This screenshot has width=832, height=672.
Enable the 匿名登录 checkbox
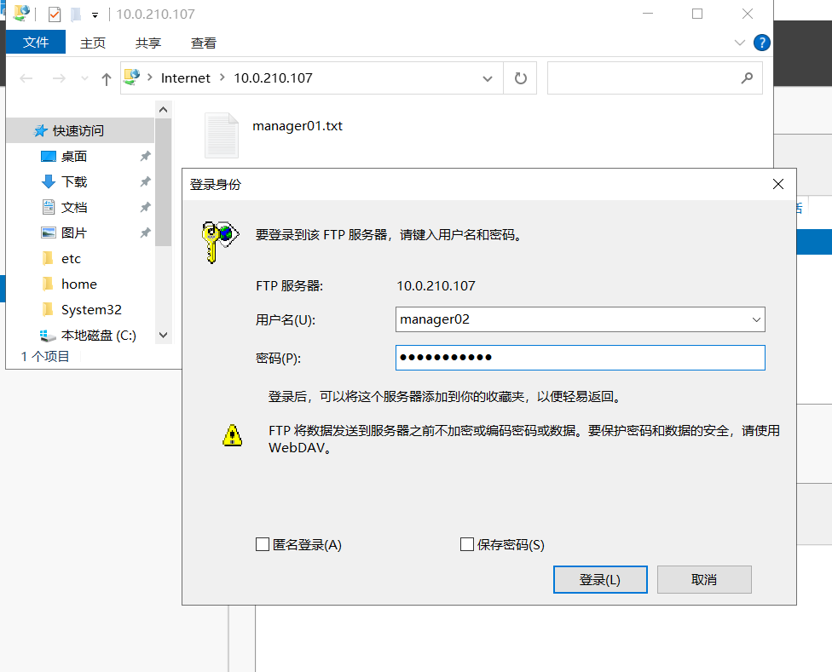tap(263, 544)
